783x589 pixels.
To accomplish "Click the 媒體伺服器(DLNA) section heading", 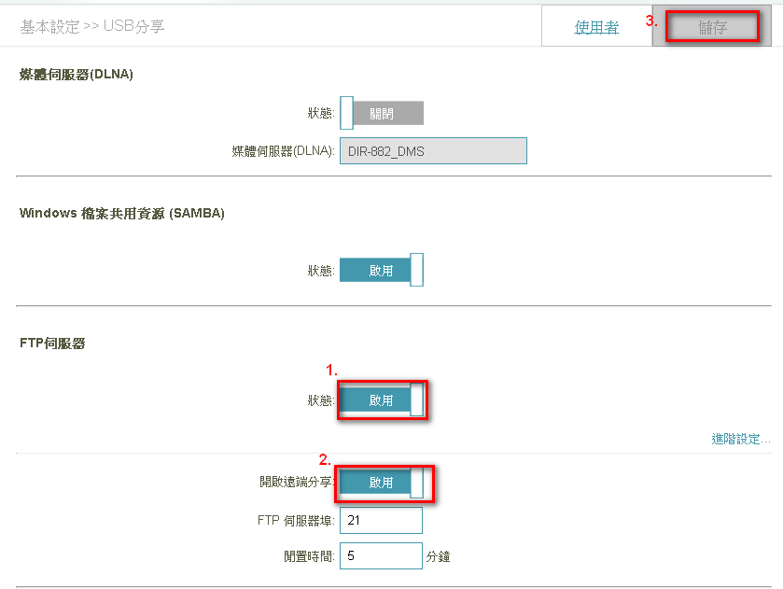I will (77, 75).
